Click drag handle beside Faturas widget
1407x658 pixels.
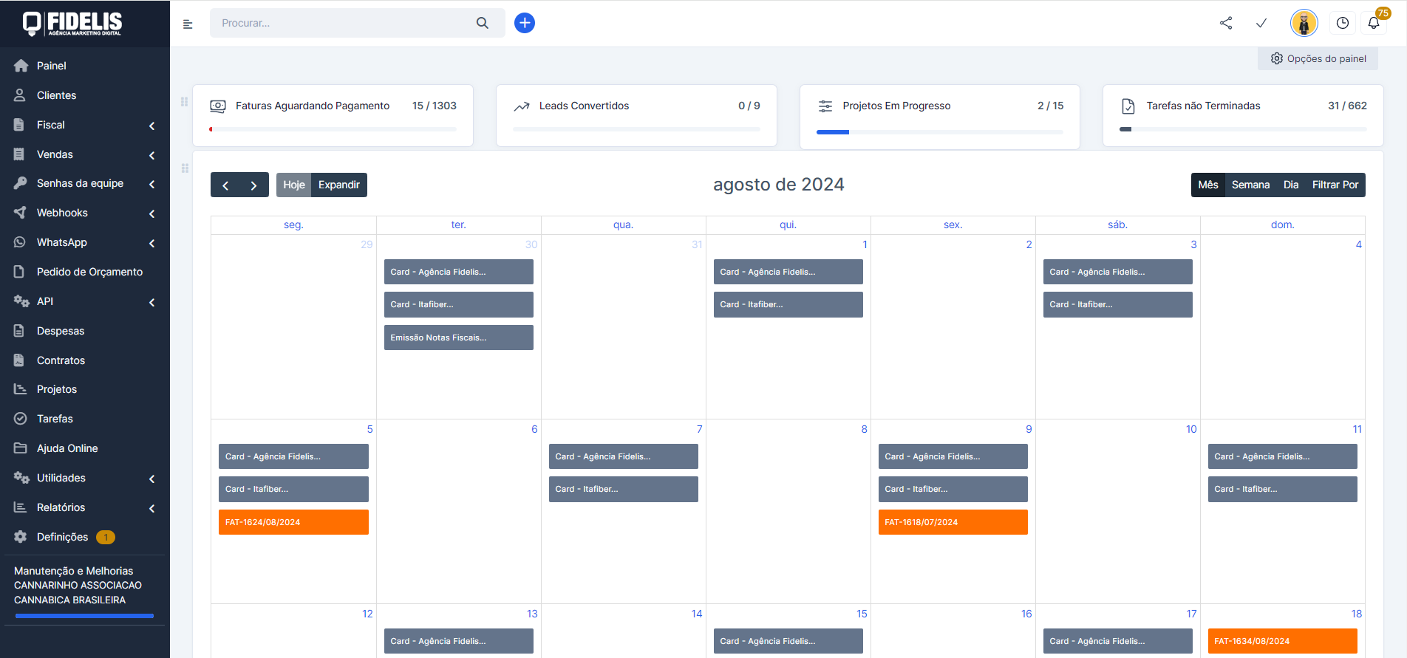coord(184,102)
